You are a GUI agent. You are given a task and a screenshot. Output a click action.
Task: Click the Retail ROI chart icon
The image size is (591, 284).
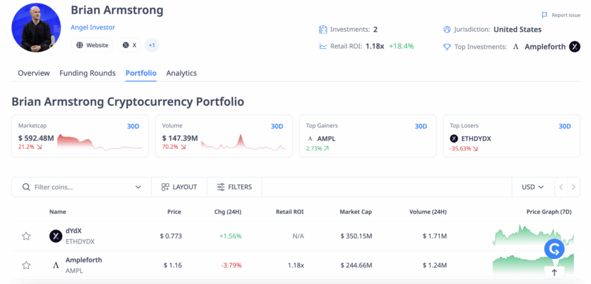(323, 46)
